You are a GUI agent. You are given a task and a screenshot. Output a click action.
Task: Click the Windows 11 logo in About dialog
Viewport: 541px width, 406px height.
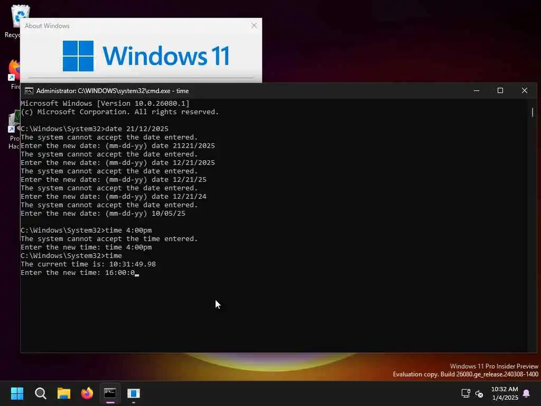pyautogui.click(x=146, y=56)
